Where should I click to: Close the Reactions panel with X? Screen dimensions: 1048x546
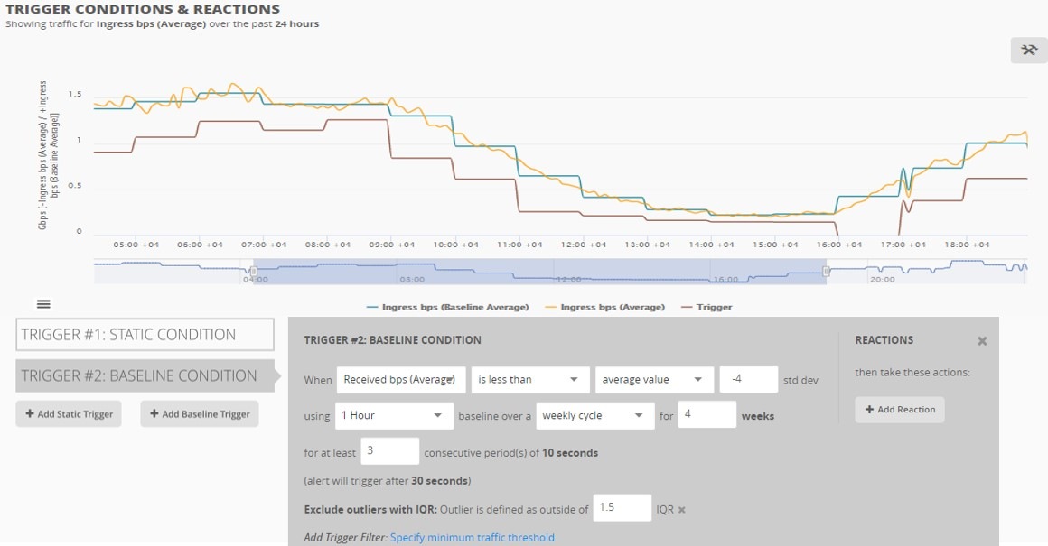(982, 341)
